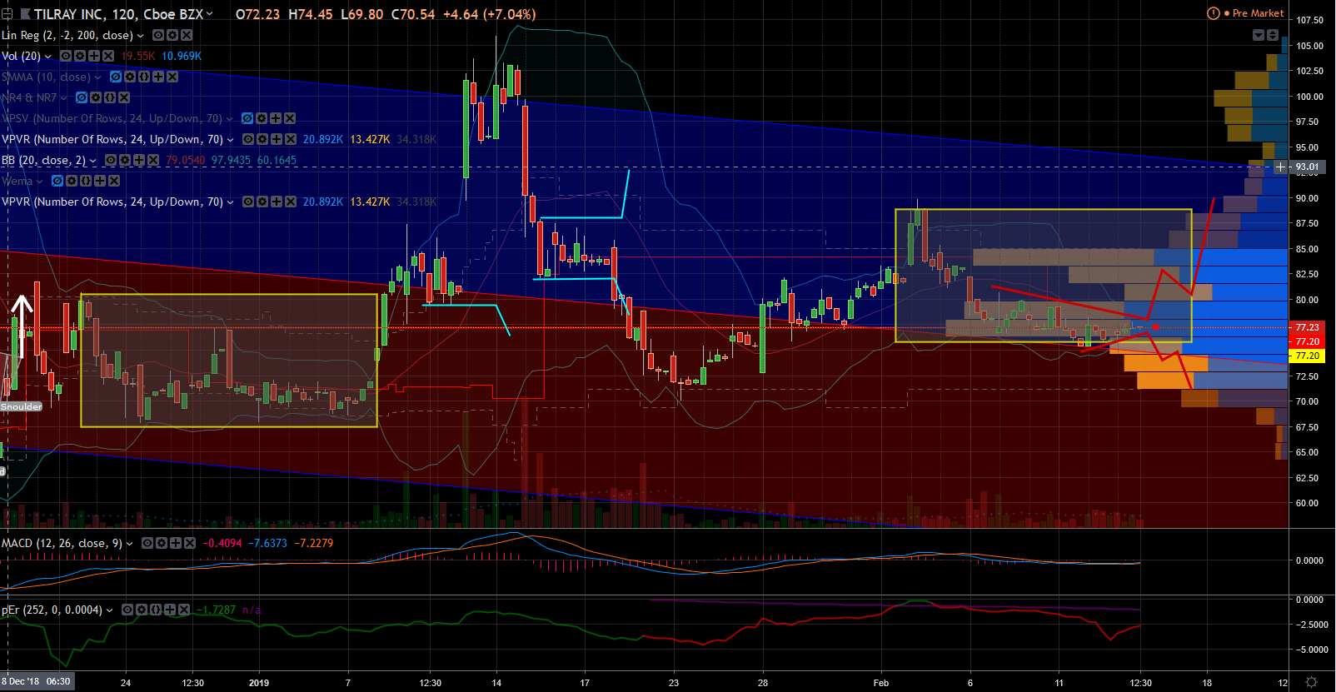Expand BB indicator dropdown arrow

[92, 161]
